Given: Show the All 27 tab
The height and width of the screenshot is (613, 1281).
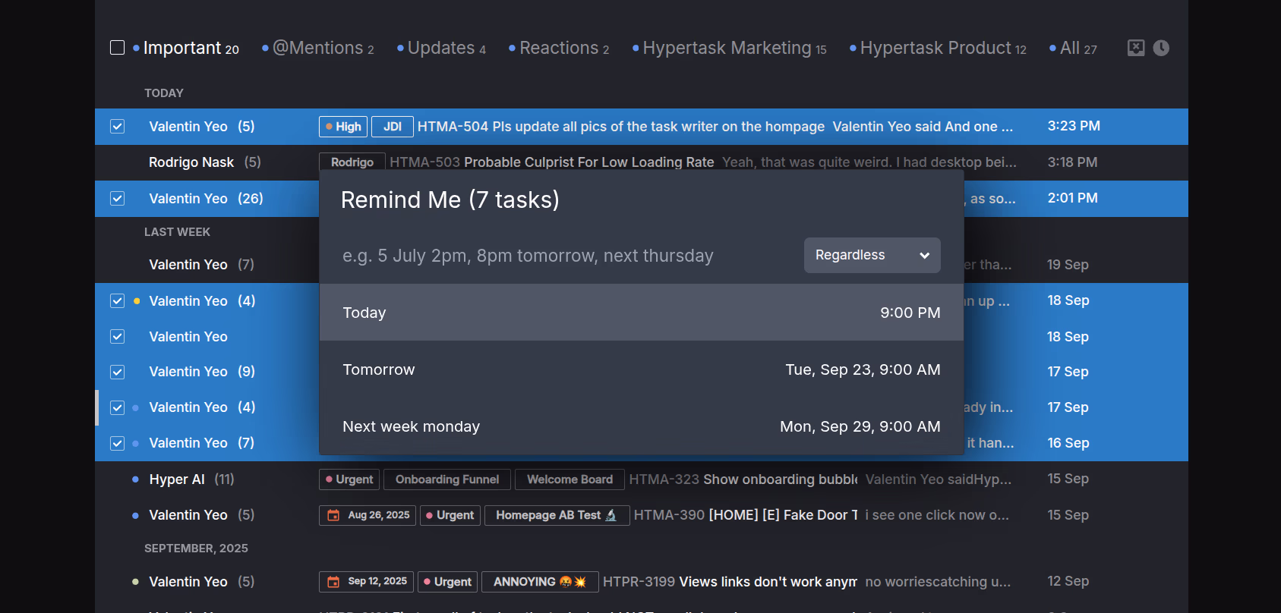Looking at the screenshot, I should coord(1073,48).
